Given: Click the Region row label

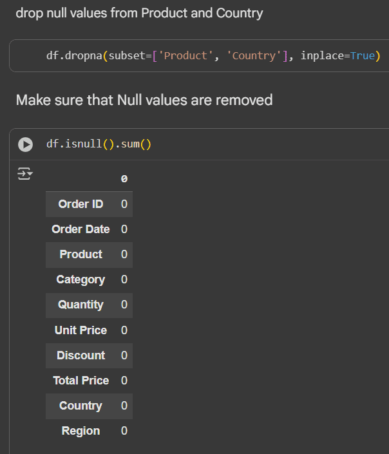Looking at the screenshot, I should pyautogui.click(x=81, y=431).
